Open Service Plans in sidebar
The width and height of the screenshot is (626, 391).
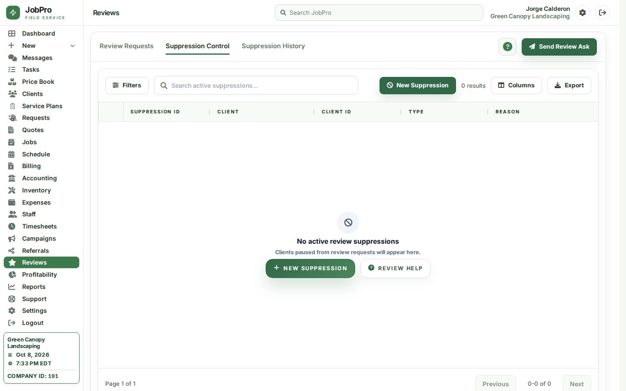point(41,106)
